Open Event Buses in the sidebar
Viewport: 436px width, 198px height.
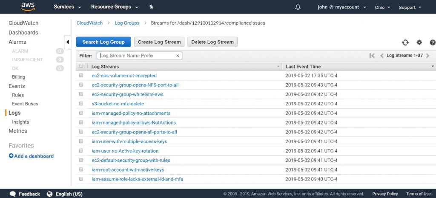pos(25,104)
